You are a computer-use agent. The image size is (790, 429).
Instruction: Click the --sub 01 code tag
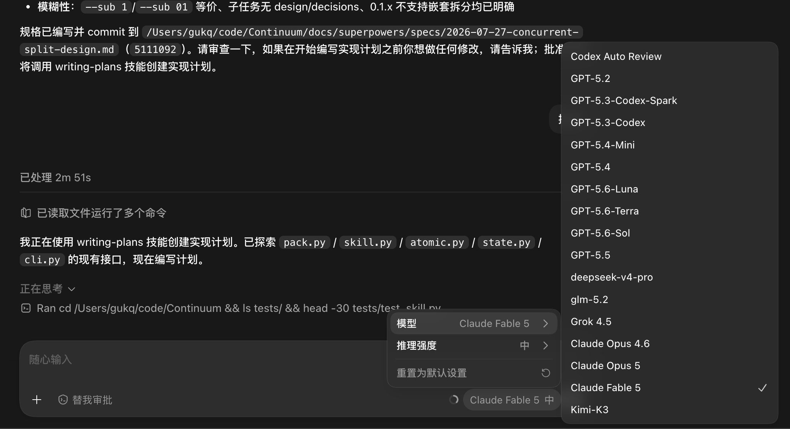(x=164, y=7)
